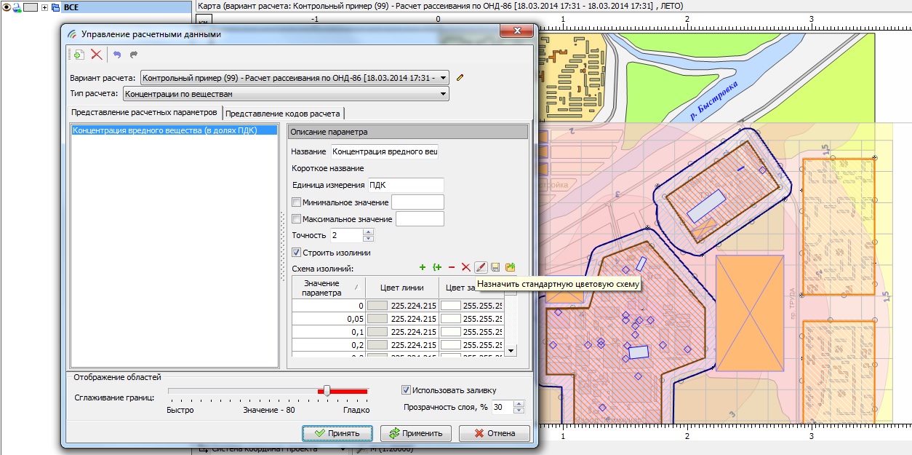Add isoline row with green plus icon

tap(423, 268)
